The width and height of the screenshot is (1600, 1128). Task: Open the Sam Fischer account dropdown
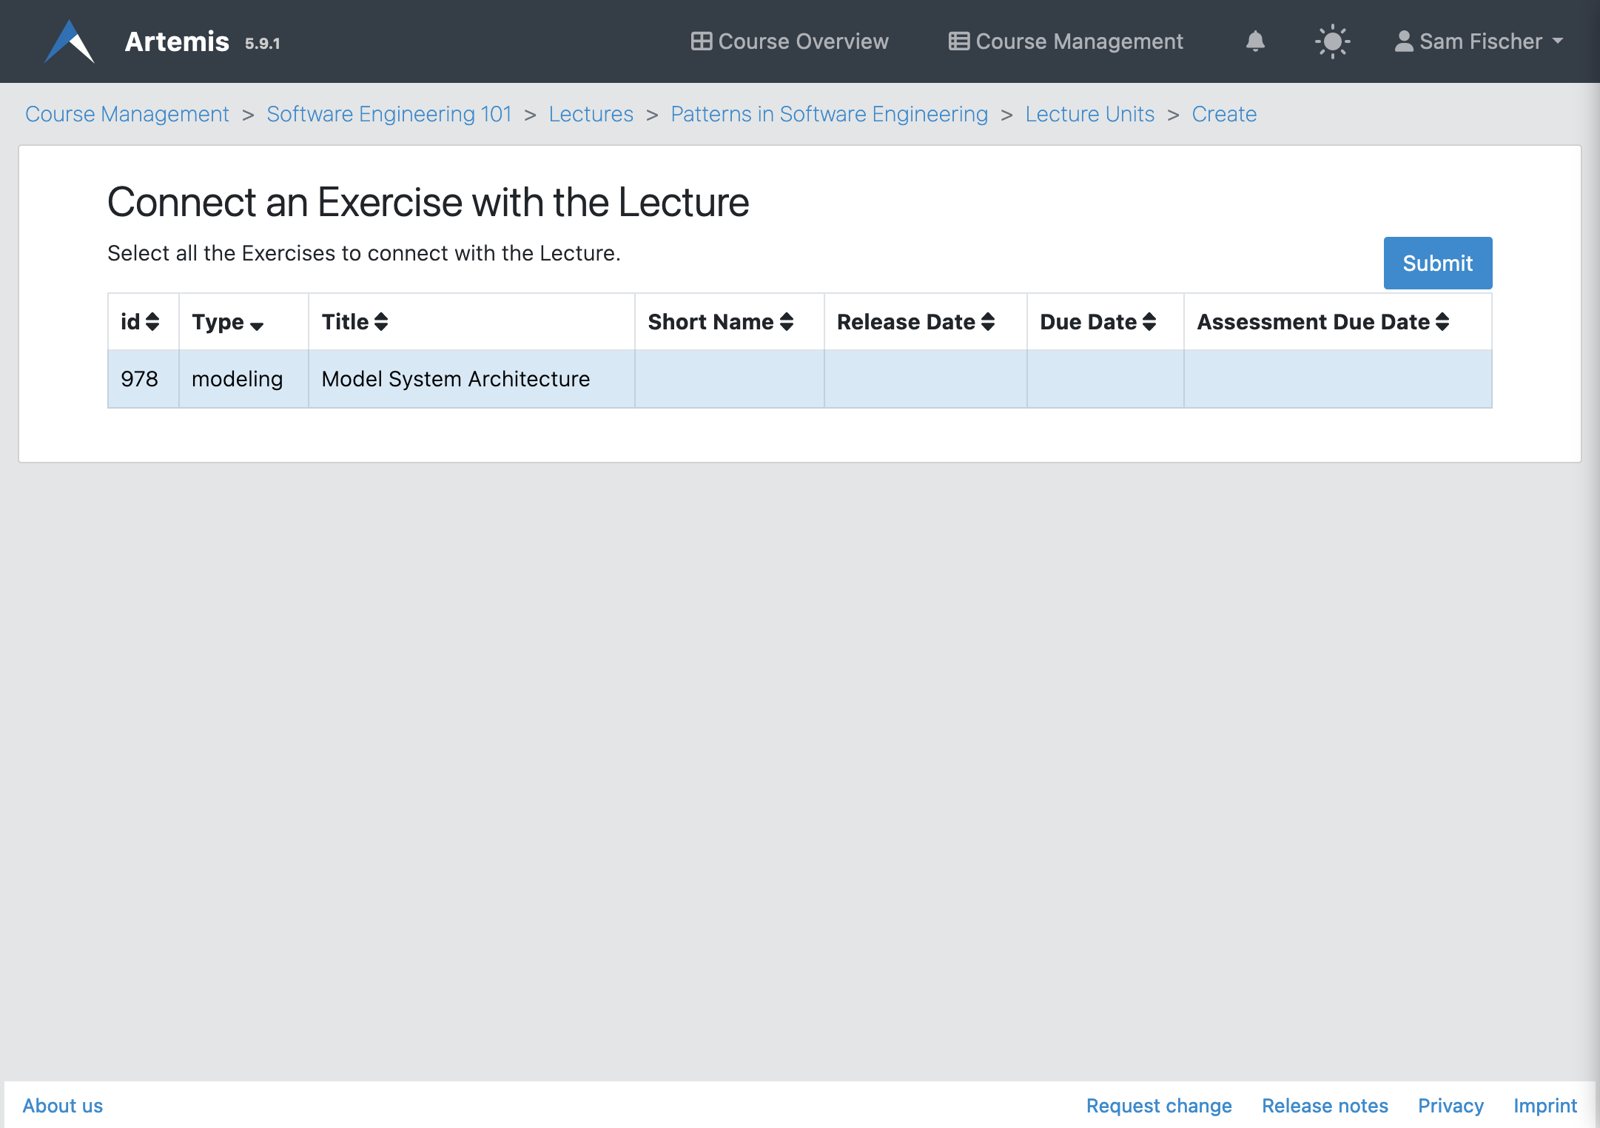1479,41
